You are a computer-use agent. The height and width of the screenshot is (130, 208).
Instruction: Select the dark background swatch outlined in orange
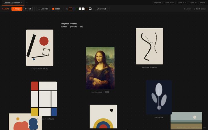tap(70, 9)
